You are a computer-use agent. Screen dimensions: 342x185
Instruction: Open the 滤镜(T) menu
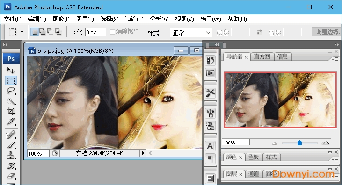[134, 19]
